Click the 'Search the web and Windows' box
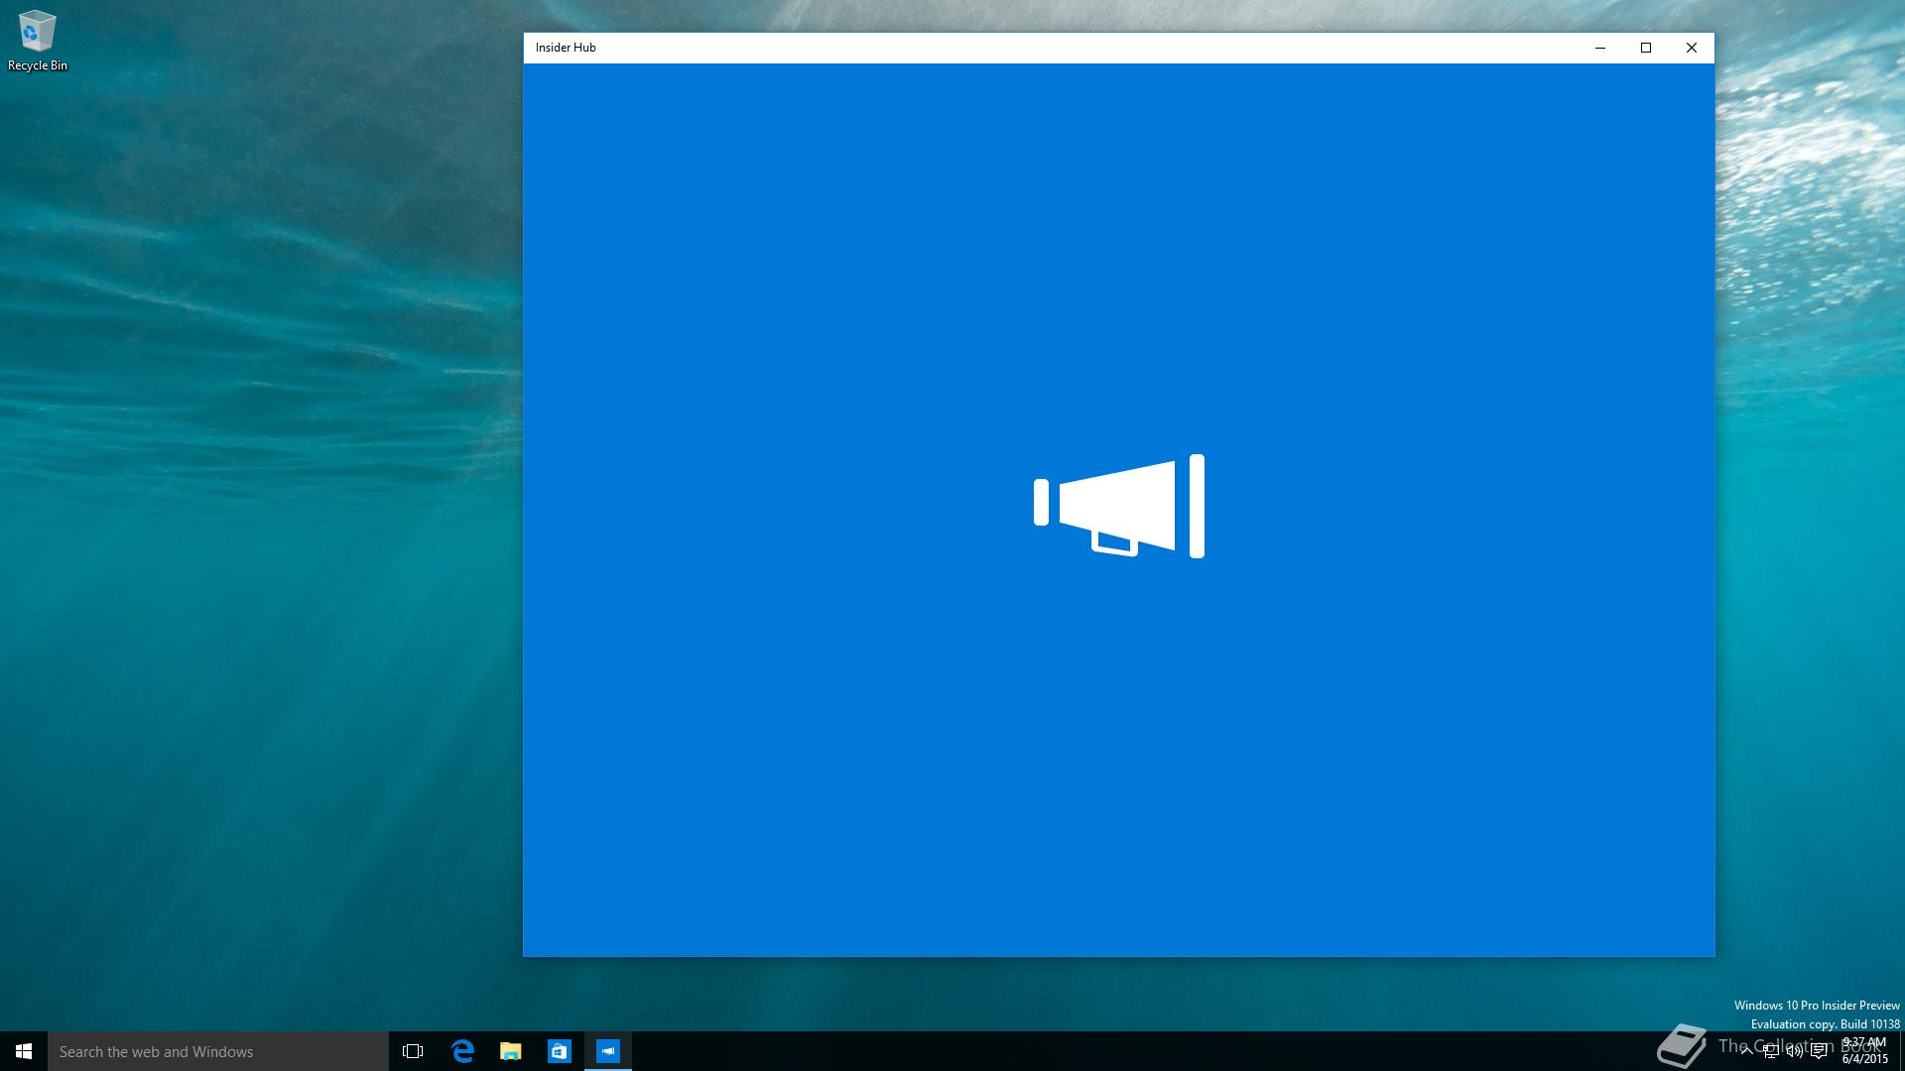Viewport: 1905px width, 1071px height. point(218,1051)
